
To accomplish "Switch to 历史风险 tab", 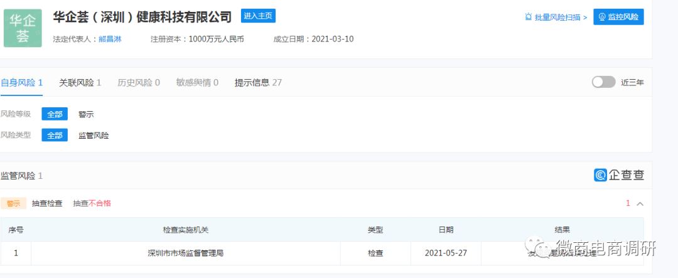I will coord(139,83).
